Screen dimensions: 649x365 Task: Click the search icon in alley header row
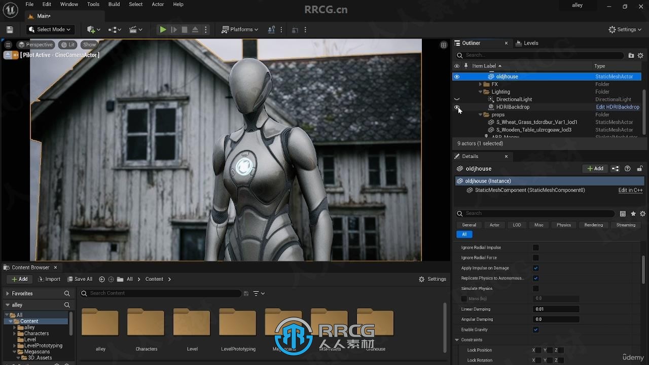click(x=67, y=305)
